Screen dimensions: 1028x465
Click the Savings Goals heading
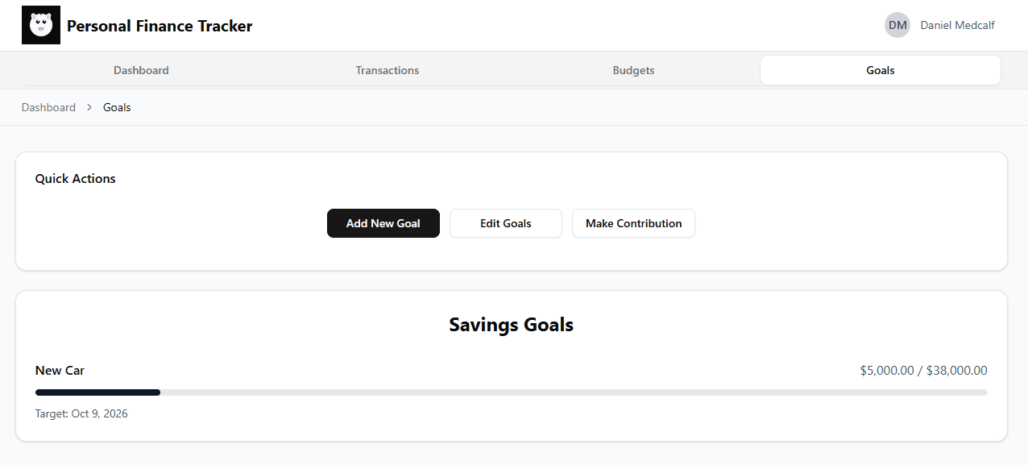tap(511, 325)
